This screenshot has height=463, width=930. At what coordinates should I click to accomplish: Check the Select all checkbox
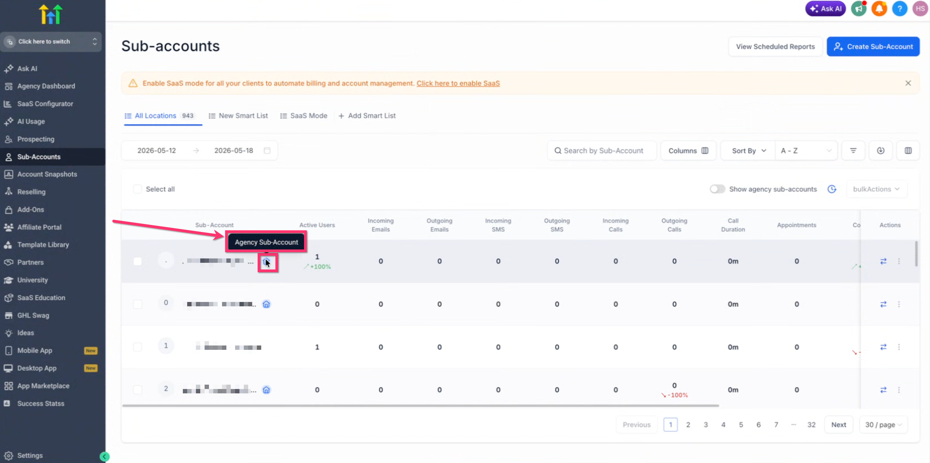138,189
